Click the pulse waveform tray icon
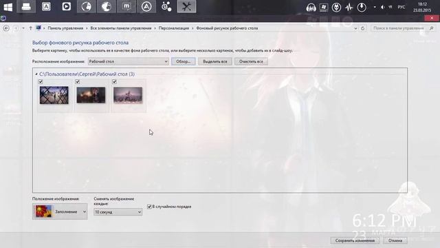 pyautogui.click(x=349, y=8)
